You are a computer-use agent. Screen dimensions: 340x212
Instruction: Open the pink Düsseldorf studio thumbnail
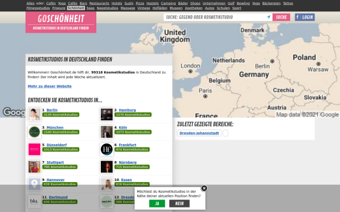click(x=34, y=149)
